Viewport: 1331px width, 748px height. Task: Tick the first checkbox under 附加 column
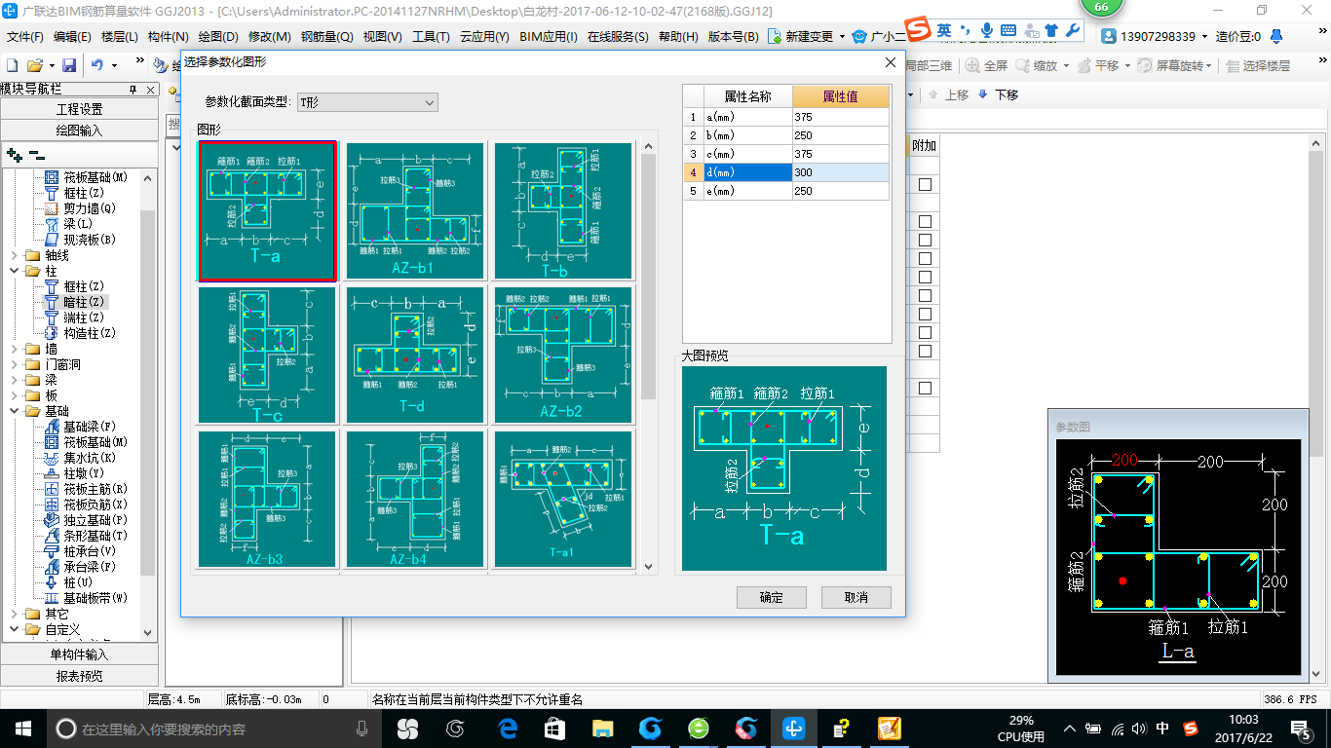point(925,184)
